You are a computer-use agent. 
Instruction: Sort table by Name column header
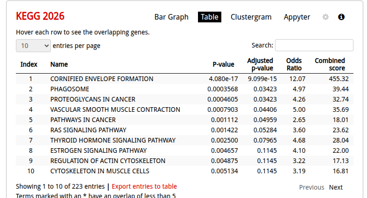pos(59,64)
